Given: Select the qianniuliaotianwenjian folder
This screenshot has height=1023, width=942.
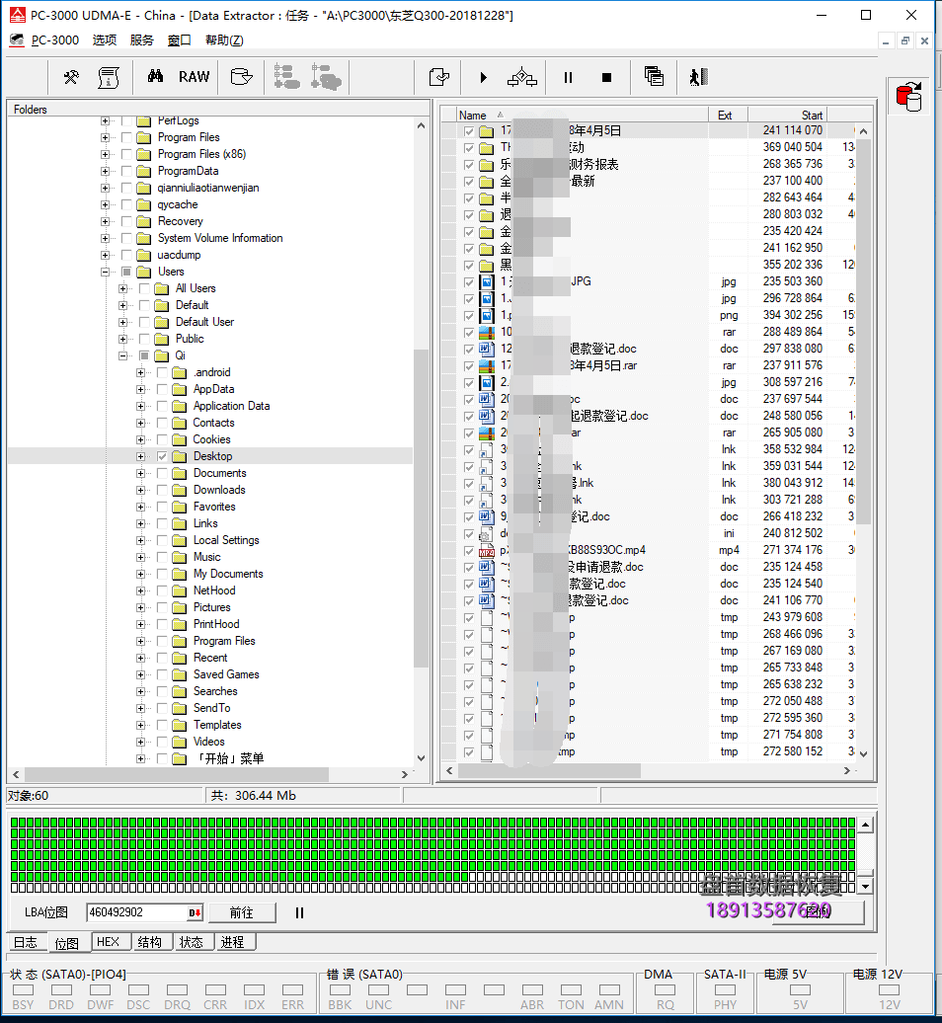Looking at the screenshot, I should click(208, 188).
